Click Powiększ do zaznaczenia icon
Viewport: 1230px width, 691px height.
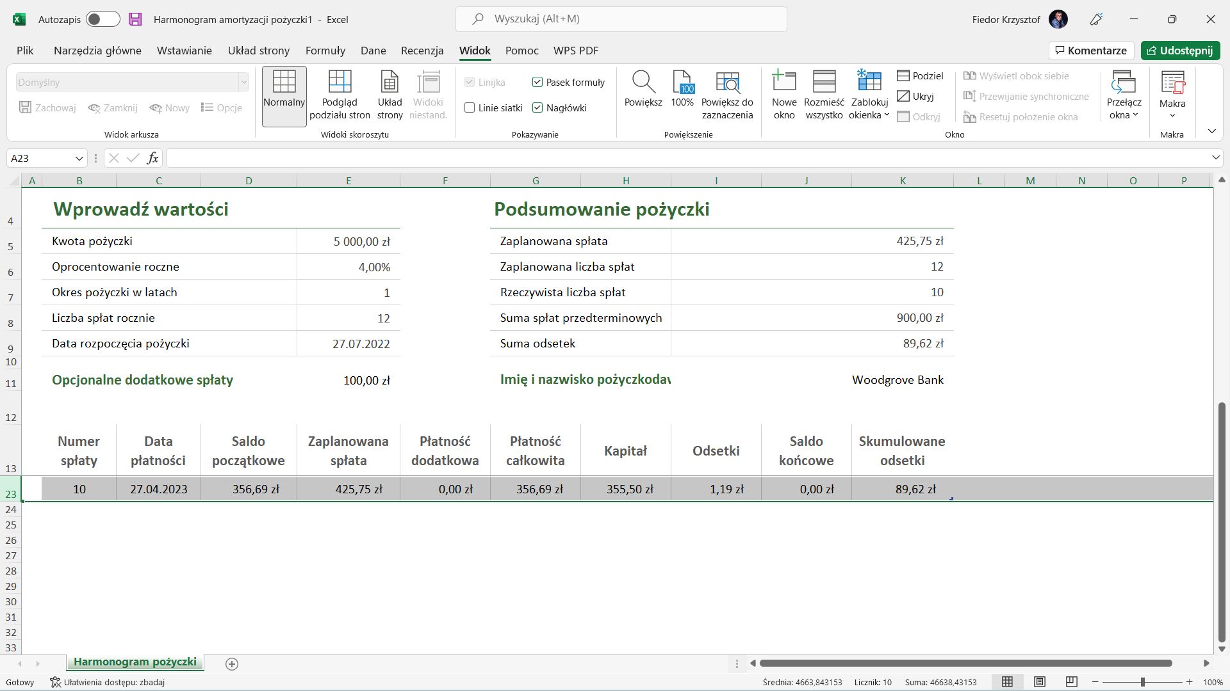tap(726, 83)
